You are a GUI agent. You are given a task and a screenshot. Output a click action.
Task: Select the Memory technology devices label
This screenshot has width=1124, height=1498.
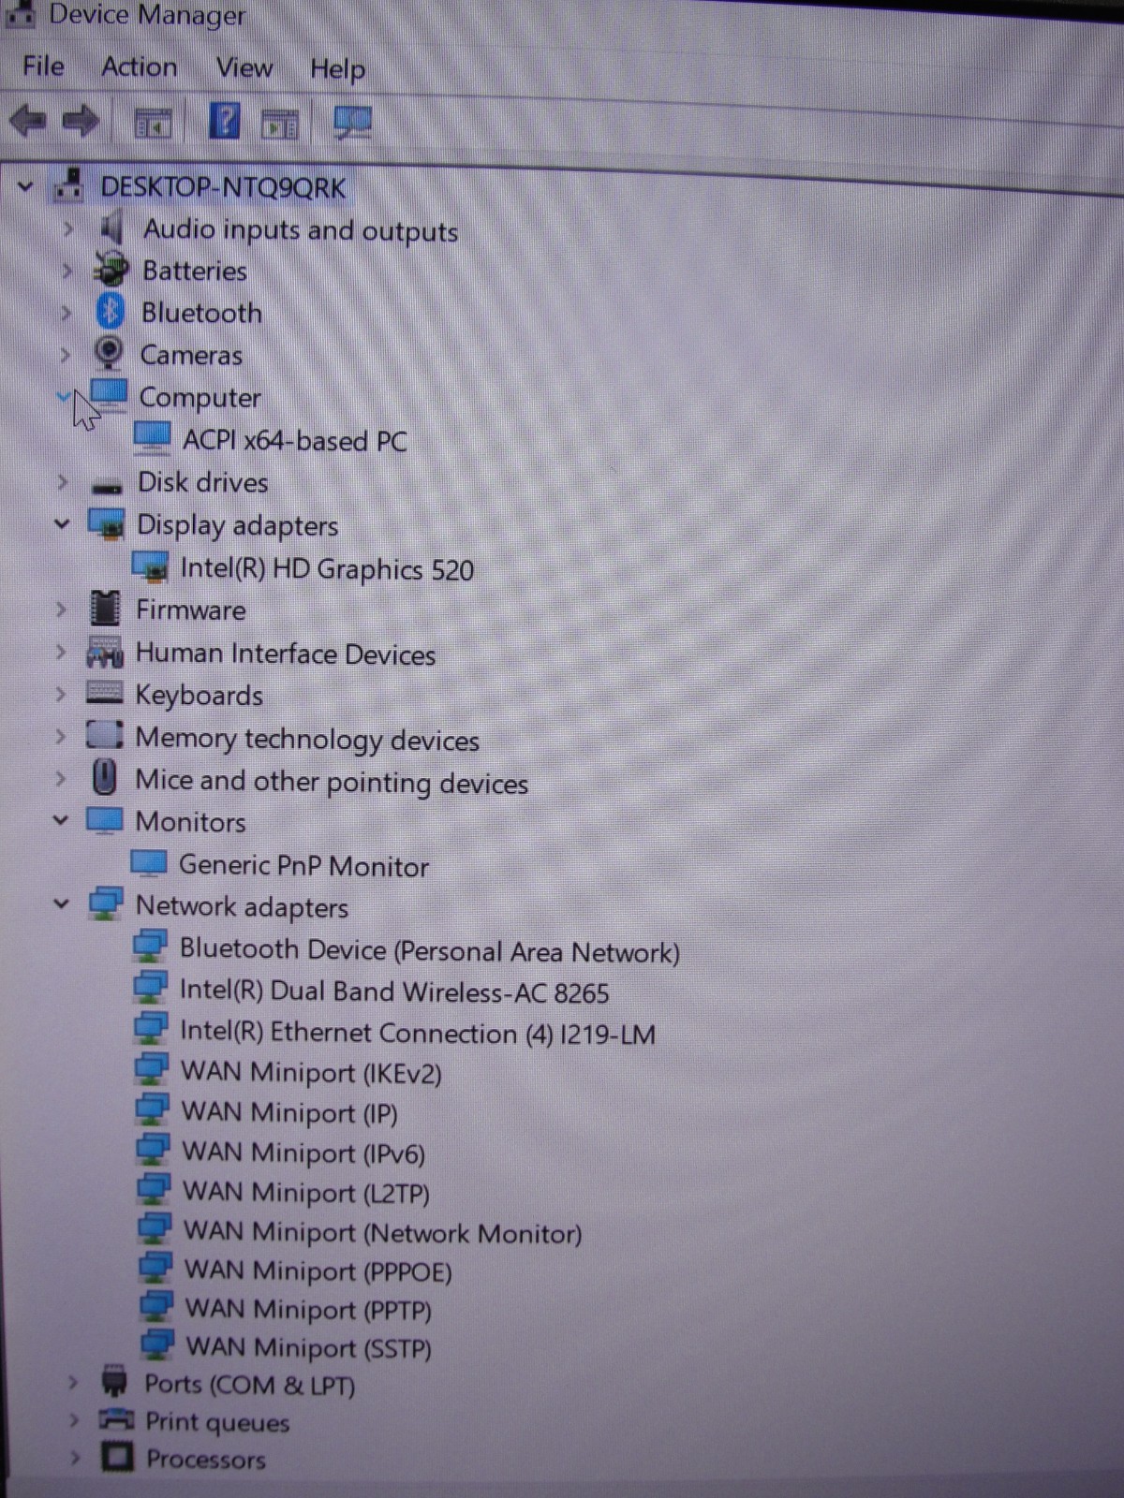(x=307, y=739)
